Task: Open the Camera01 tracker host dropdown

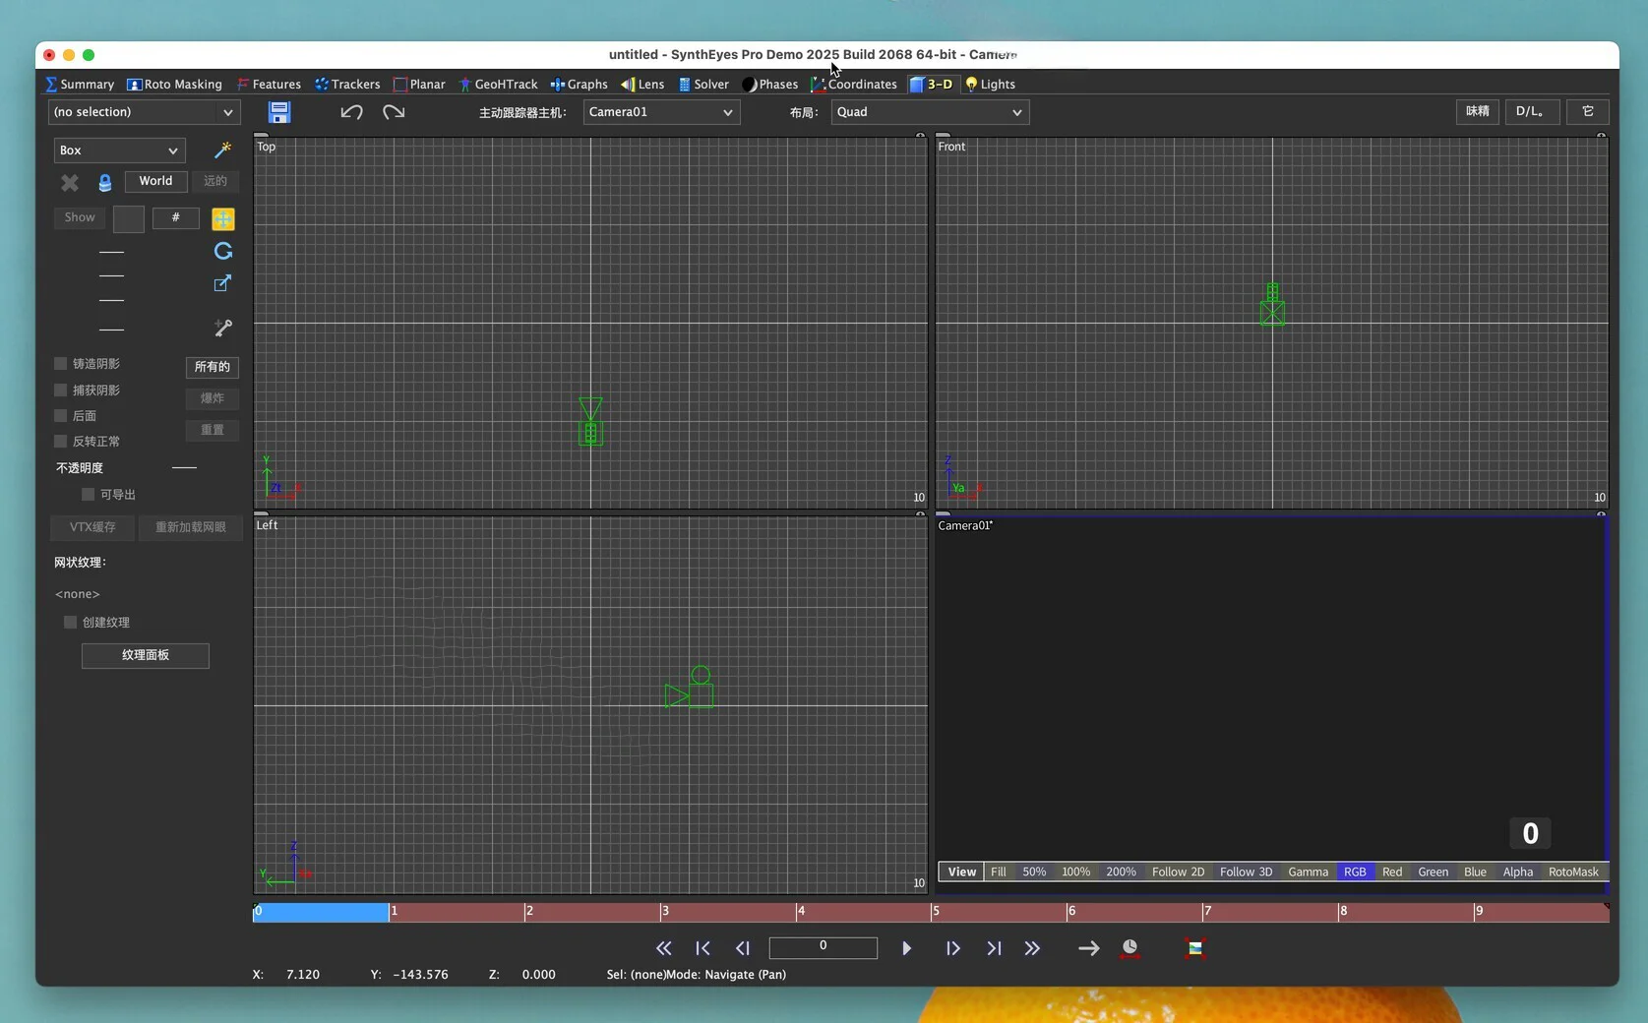Action: (661, 112)
